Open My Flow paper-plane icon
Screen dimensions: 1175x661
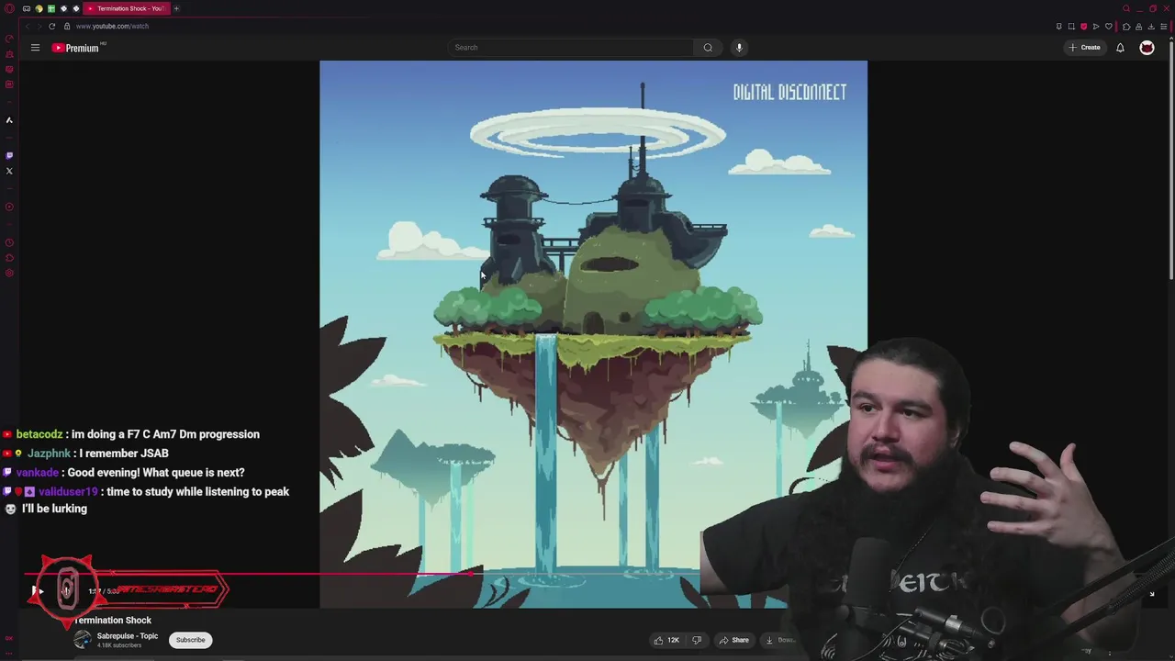point(1096,26)
